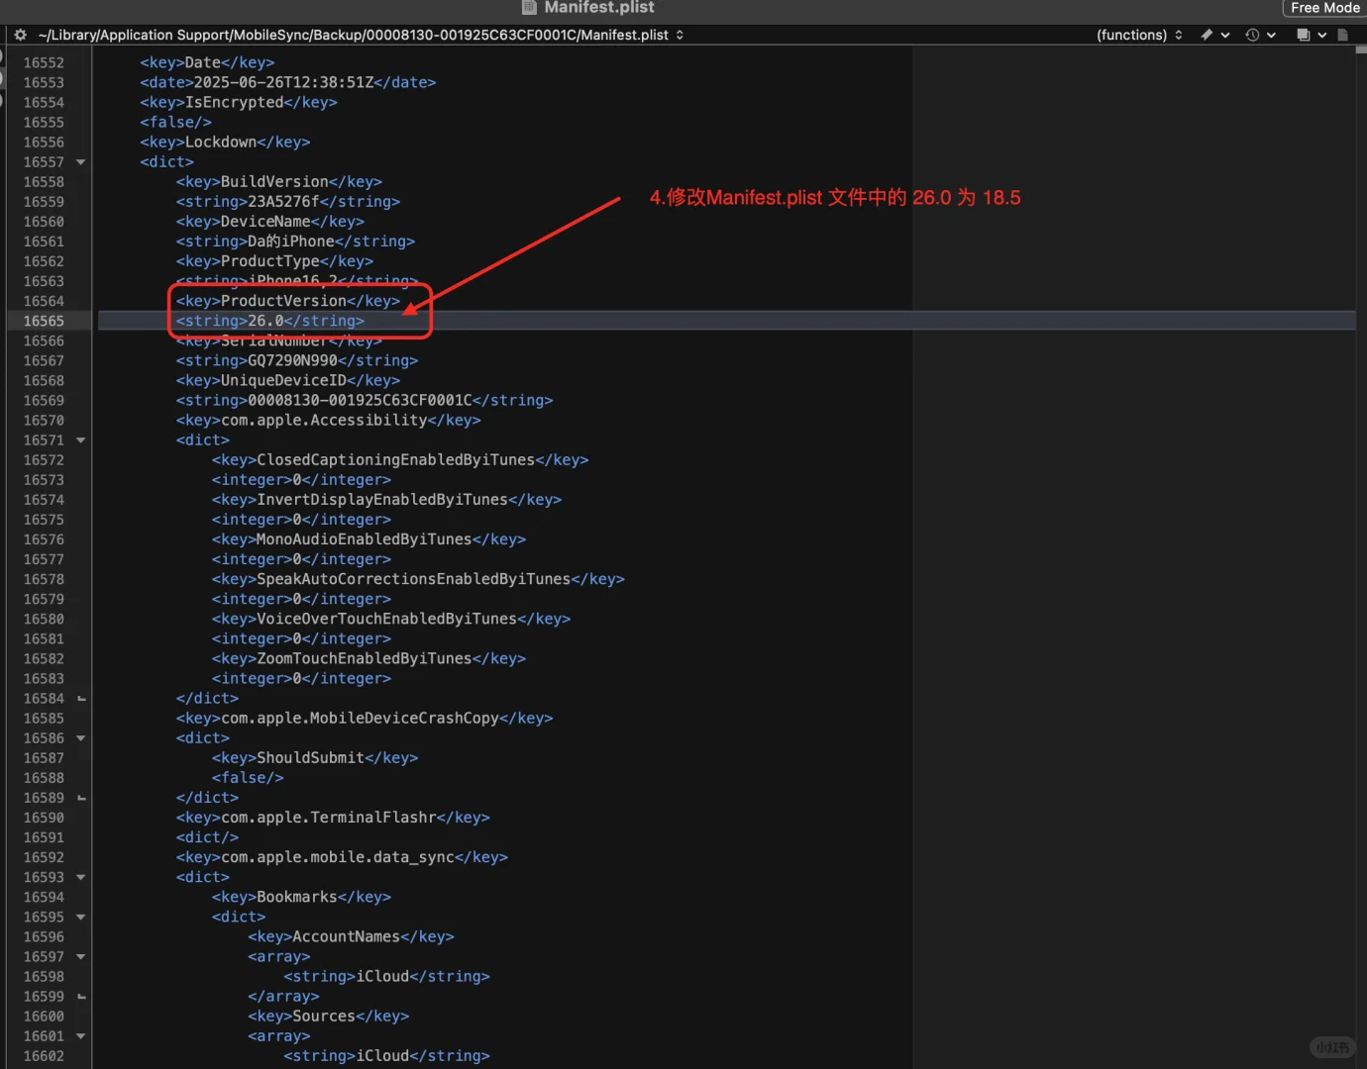Click the GQ7290N990 serial string
Screen dimensions: 1367x1069
[297, 360]
